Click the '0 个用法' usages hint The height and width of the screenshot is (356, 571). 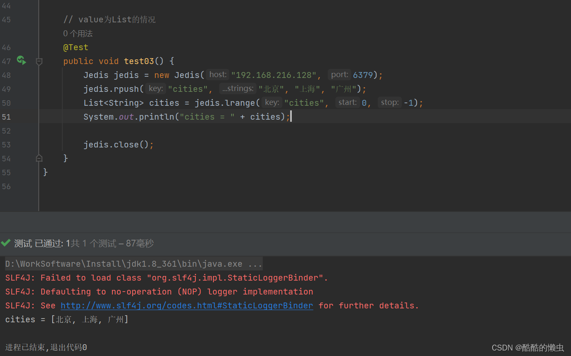click(78, 33)
